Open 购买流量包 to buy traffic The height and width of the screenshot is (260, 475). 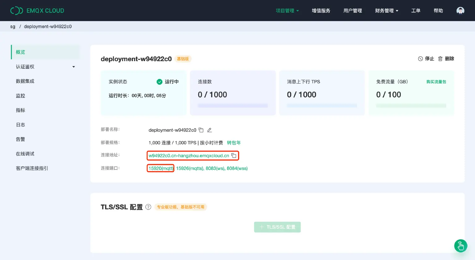436,82
